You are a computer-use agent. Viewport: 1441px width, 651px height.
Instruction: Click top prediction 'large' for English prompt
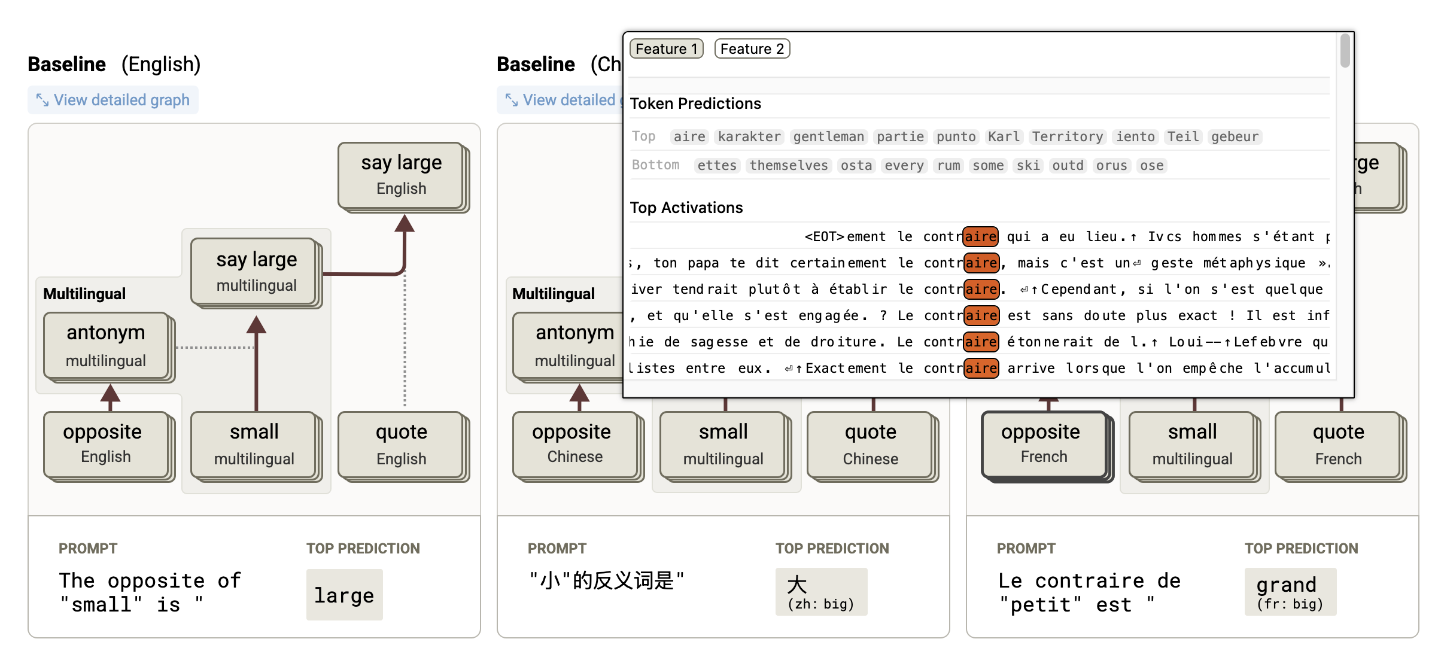pyautogui.click(x=344, y=595)
